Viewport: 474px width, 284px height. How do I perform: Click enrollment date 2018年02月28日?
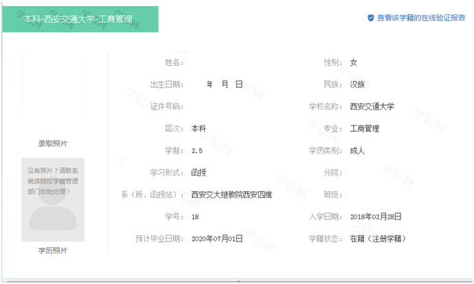click(376, 217)
